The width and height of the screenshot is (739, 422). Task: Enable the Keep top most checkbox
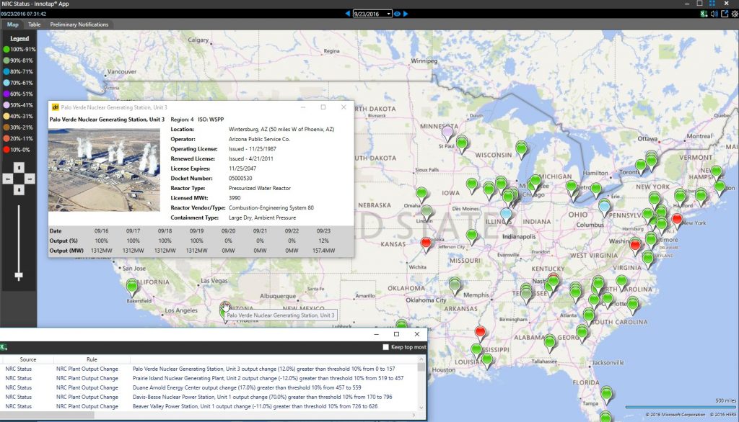coord(385,347)
